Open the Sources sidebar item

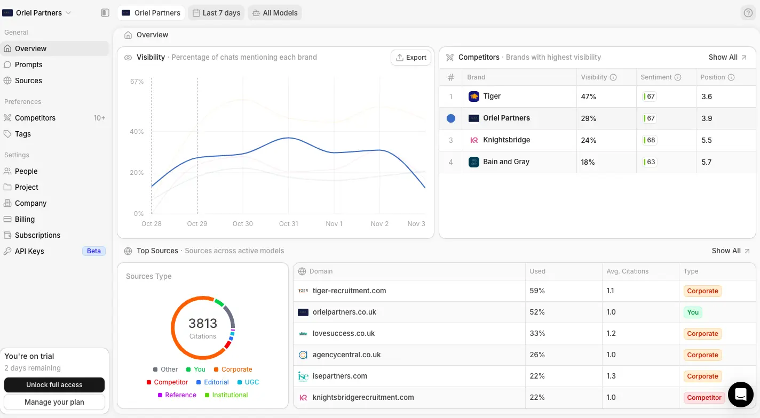(x=28, y=81)
